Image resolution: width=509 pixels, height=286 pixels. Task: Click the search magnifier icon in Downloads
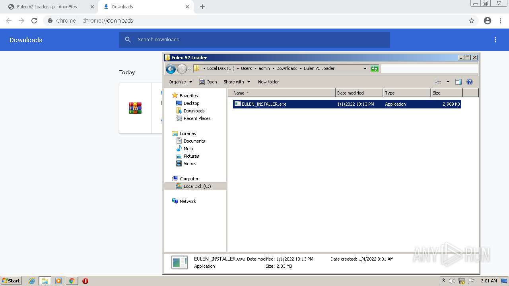coord(128,40)
